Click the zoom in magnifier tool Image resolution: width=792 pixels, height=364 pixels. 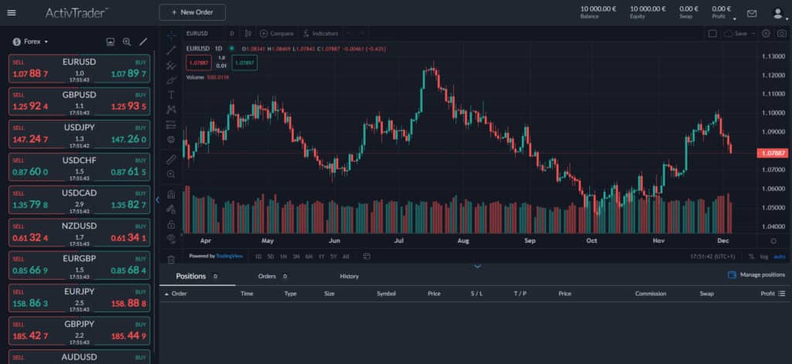click(172, 174)
